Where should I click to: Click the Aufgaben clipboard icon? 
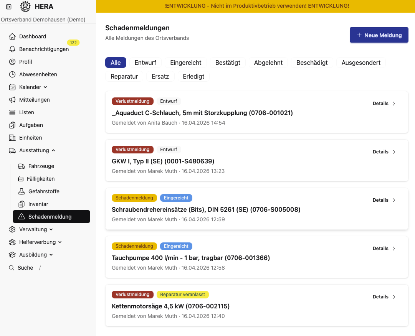click(x=12, y=125)
